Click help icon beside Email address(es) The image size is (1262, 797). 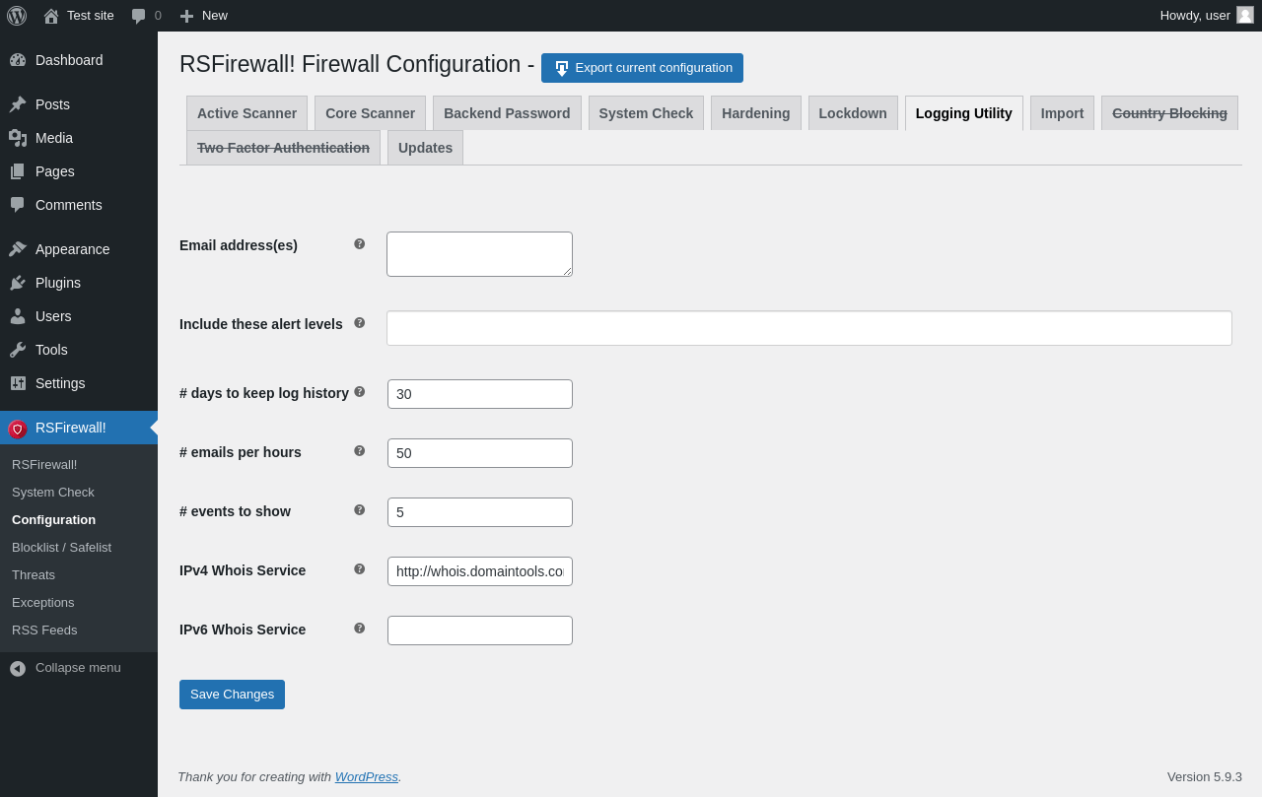(360, 243)
